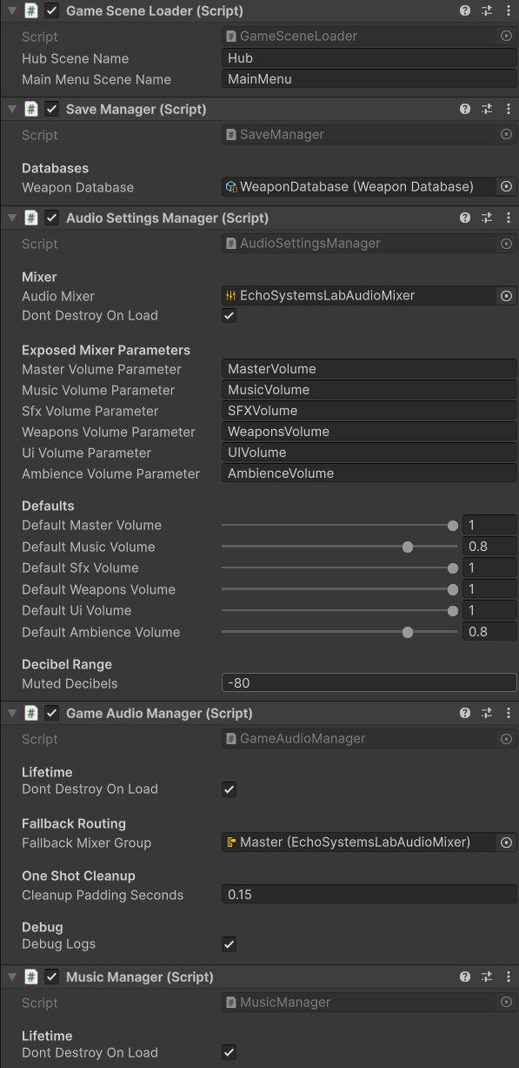Click object picker beside GameAudioManager script
This screenshot has width=519, height=1068.
point(506,738)
